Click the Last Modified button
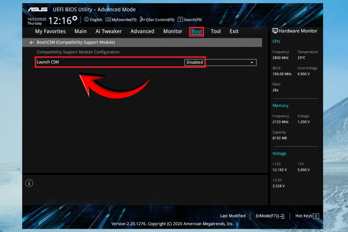348x232 pixels. coord(233,216)
